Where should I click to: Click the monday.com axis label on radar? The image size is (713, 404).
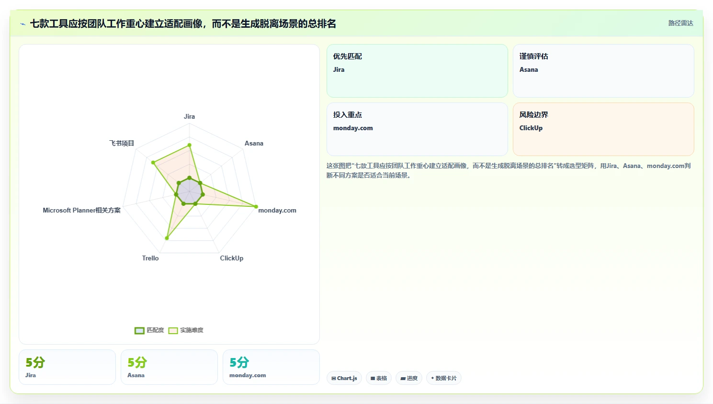[x=277, y=210]
